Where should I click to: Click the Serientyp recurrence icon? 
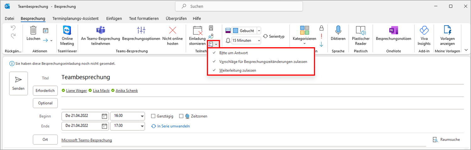click(x=266, y=36)
